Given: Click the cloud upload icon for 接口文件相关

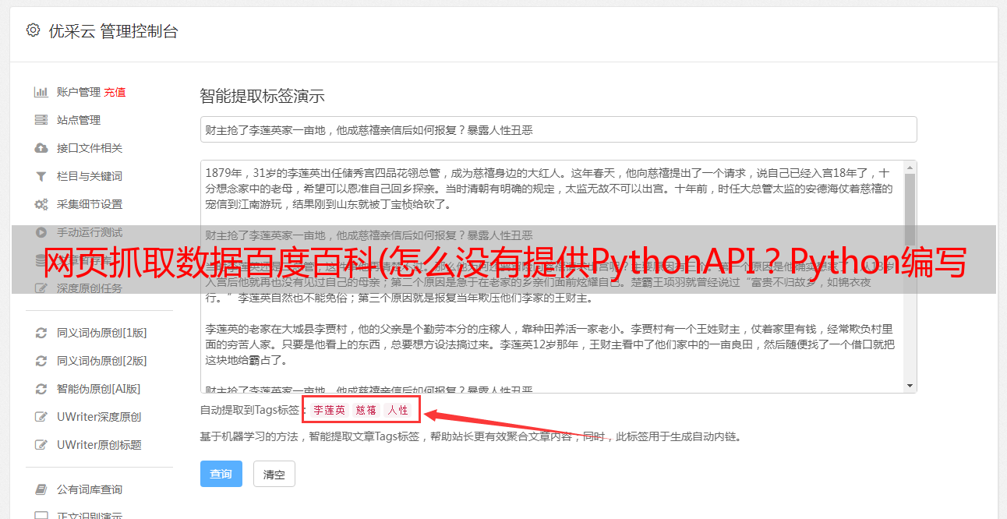Looking at the screenshot, I should click(41, 148).
